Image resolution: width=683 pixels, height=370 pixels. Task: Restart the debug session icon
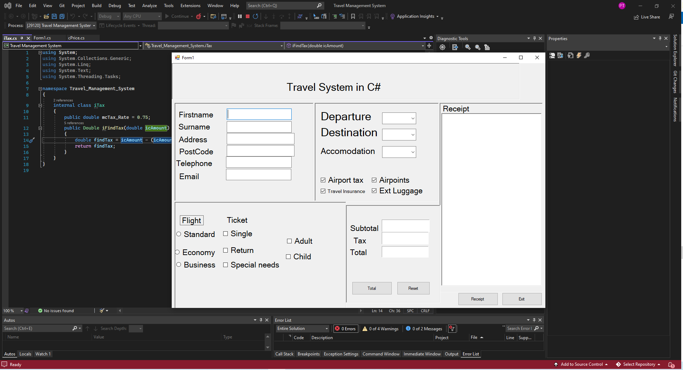point(255,16)
